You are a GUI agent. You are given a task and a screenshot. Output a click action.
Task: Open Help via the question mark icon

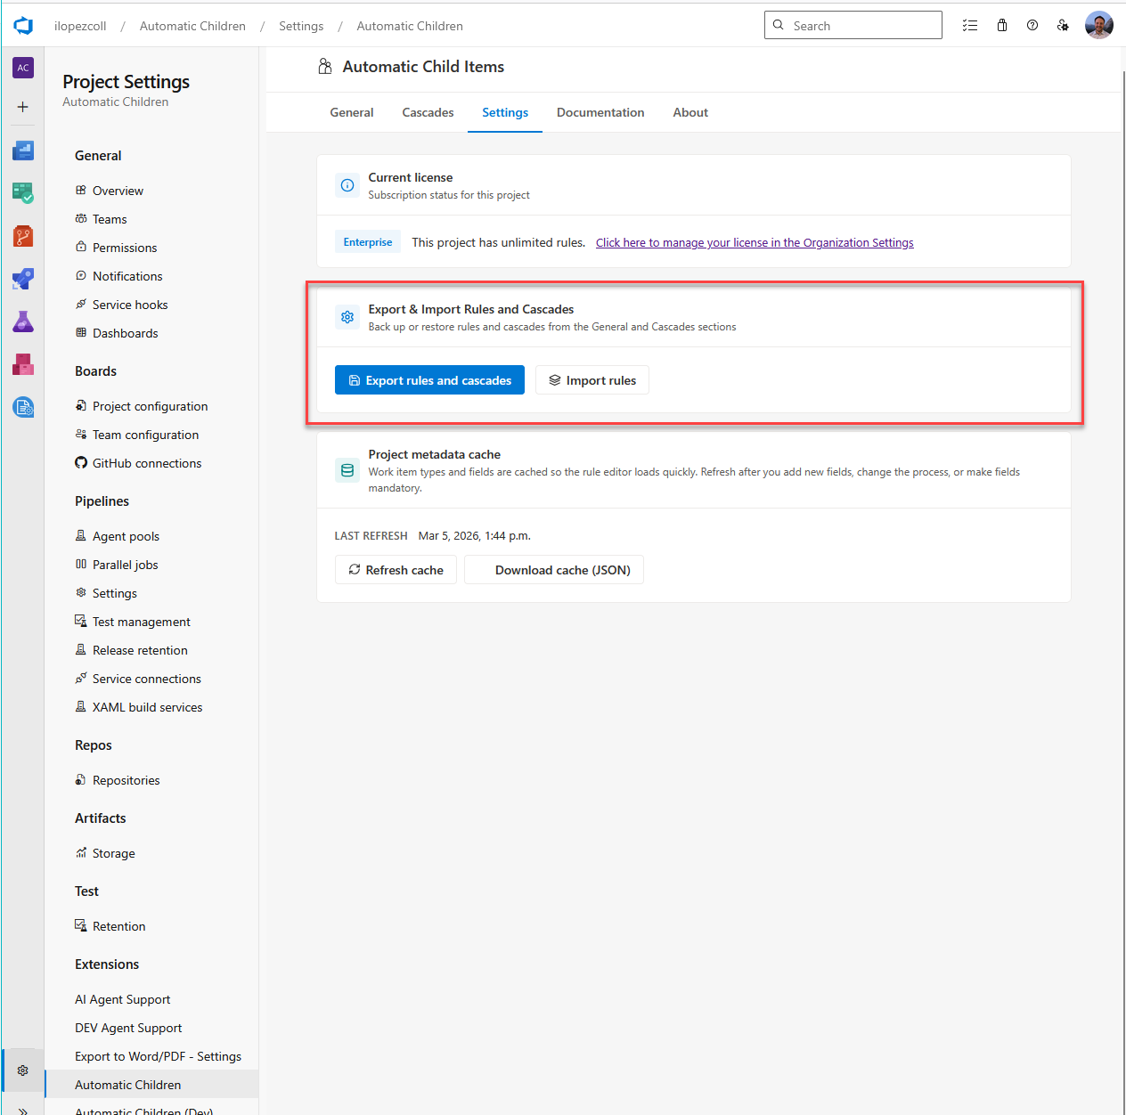[1032, 25]
